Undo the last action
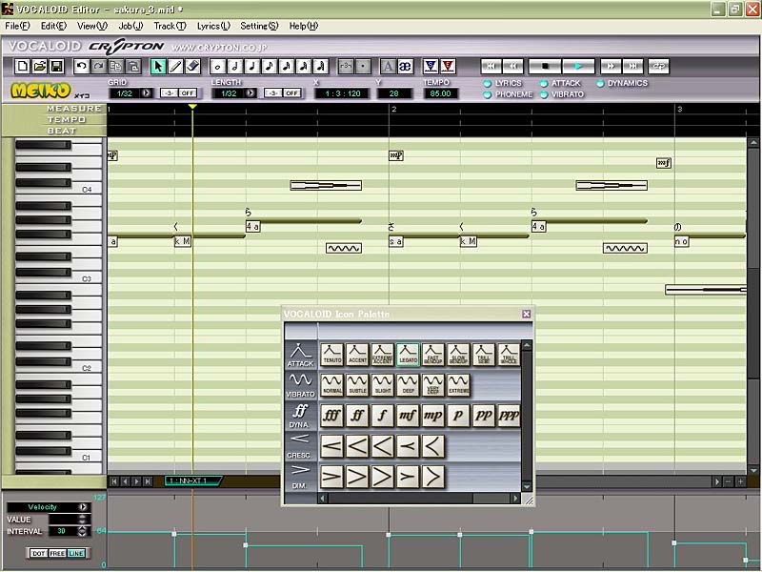Screen dimensions: 762x572 click(81, 66)
